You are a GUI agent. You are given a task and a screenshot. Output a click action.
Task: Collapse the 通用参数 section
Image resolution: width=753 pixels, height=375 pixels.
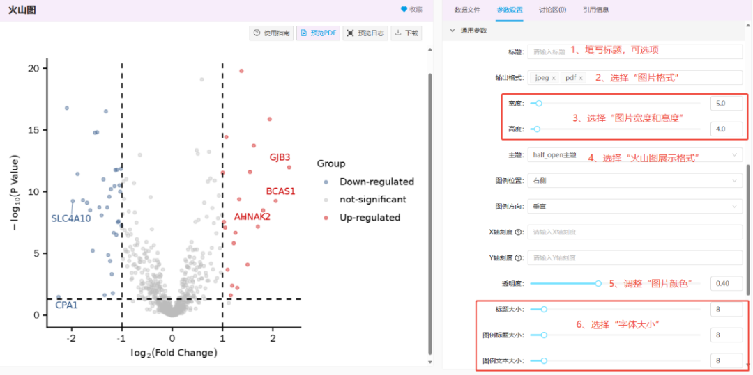tap(452, 31)
